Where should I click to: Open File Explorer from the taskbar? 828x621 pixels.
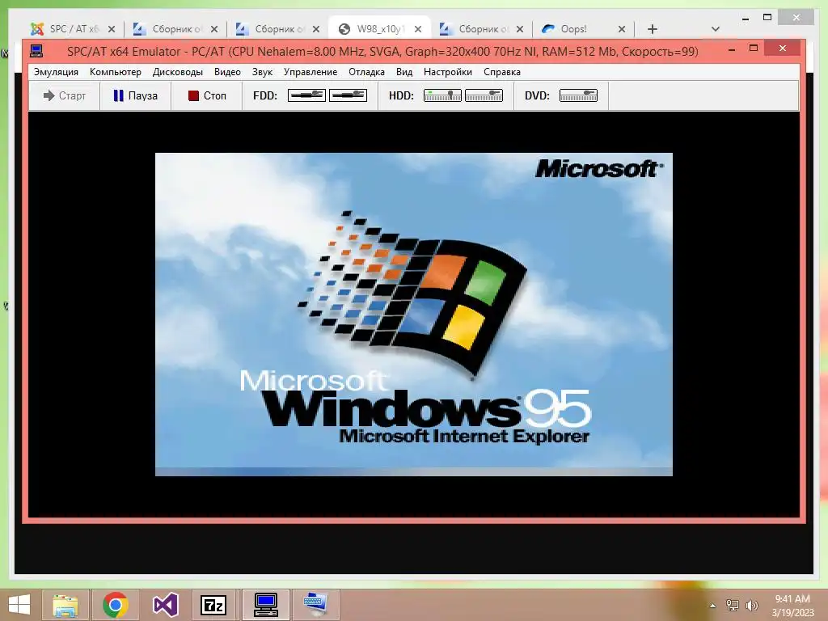pos(65,605)
